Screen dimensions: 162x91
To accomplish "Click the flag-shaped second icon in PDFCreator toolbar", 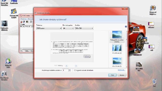I will (24, 22).
